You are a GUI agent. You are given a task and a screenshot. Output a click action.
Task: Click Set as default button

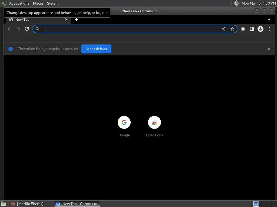point(96,49)
